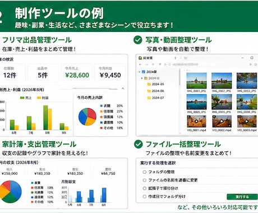The height and width of the screenshot is (213, 258).
Task: Click the tall green 8月 sales bar
Action: tap(45, 118)
